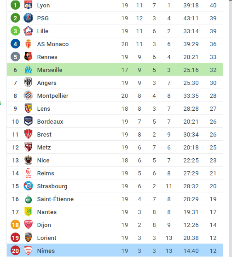Click the Saint-Étienne team link
232x257 pixels.
[55, 199]
